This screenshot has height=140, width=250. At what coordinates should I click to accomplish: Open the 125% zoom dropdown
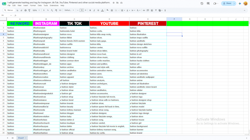click(x=36, y=10)
